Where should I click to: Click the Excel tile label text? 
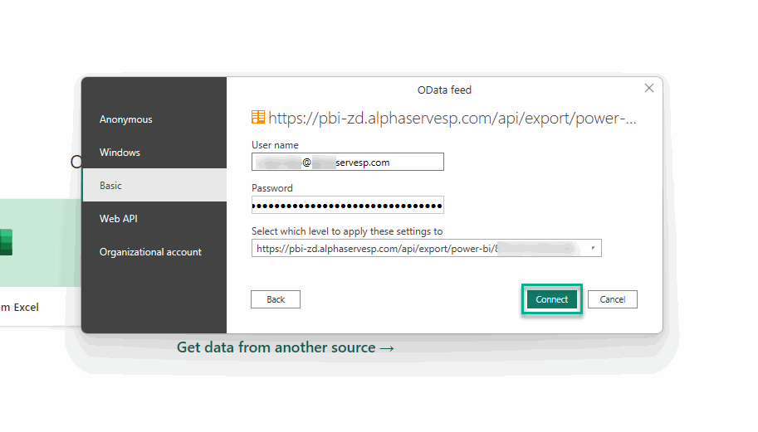coord(20,308)
